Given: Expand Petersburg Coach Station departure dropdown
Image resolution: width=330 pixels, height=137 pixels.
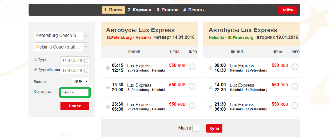Looking at the screenshot, I should tap(86, 35).
